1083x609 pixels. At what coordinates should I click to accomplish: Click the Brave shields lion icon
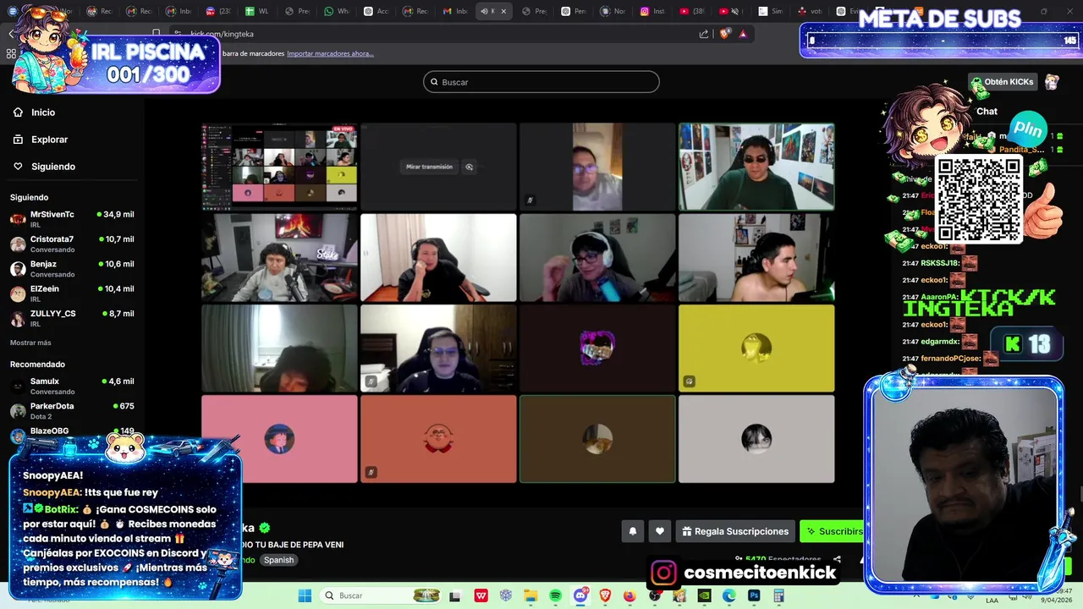click(725, 34)
